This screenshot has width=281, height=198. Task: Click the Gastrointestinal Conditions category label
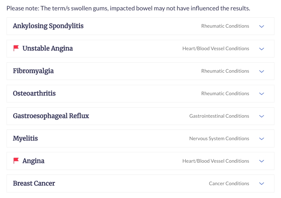tap(219, 116)
